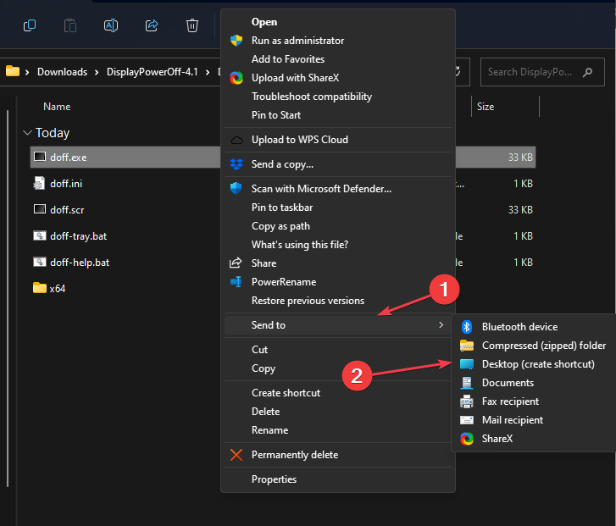Select the Bluetooth device icon in the submenu
616x526 pixels.
[x=467, y=327]
